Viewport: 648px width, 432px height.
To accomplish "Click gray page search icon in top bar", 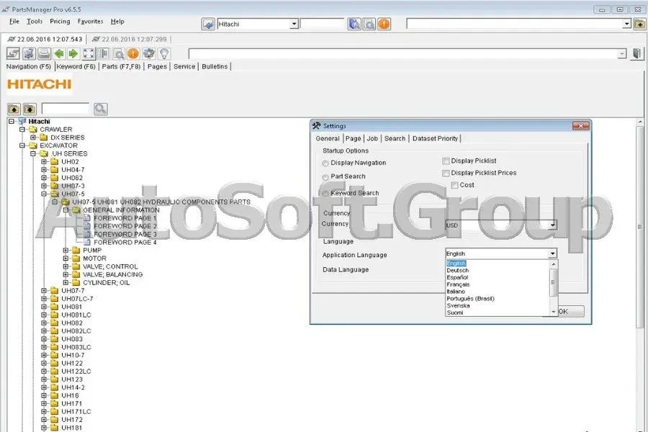I will tap(369, 24).
